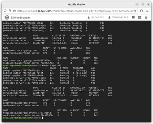Click '1 (61s ago)' restart value
153x124 pixels.
(x=80, y=76)
